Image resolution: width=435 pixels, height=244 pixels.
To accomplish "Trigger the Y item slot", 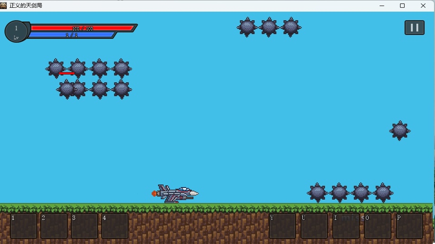I will (282, 225).
